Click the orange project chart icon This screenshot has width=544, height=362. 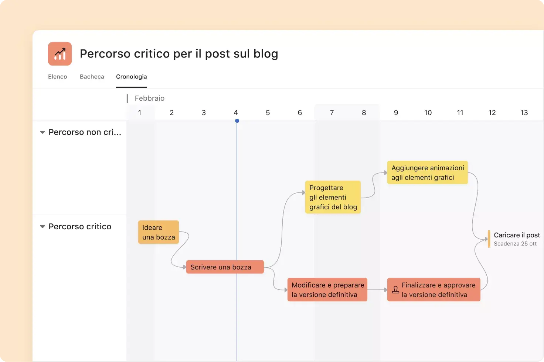[x=60, y=54]
